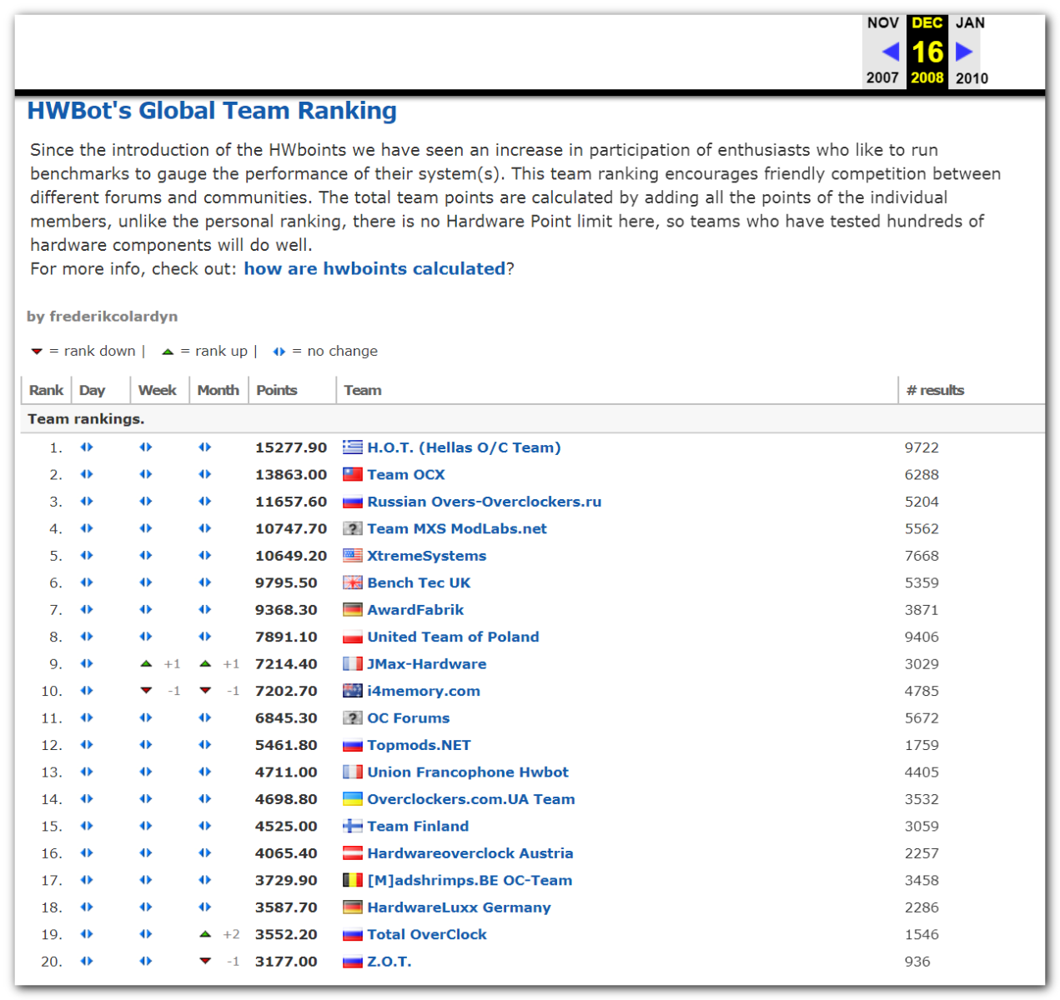Click the next capture right arrow
The width and height of the screenshot is (1060, 1000).
[x=964, y=52]
